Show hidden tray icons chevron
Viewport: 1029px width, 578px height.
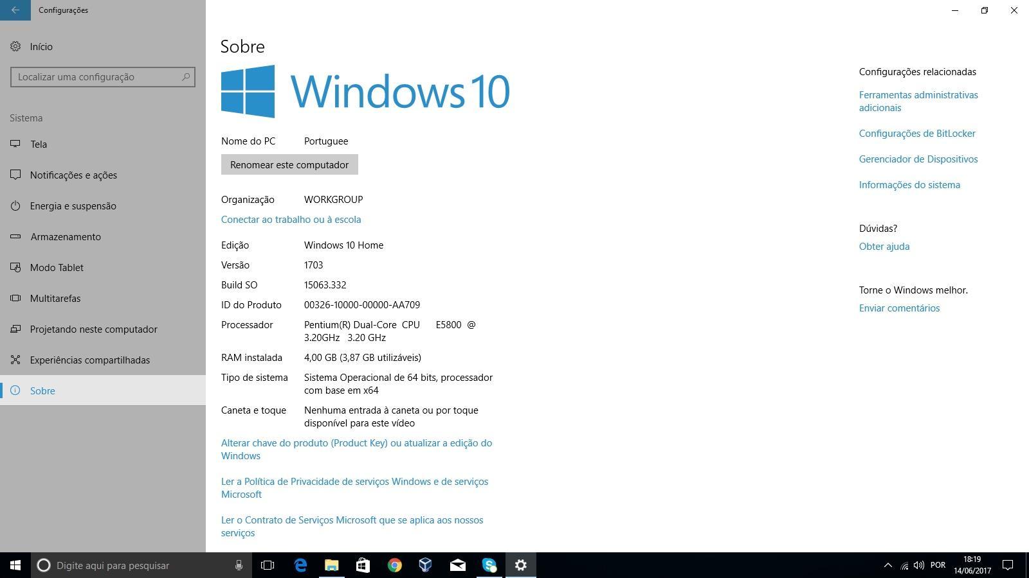click(x=888, y=565)
